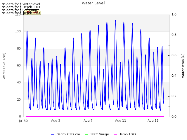This screenshot has width=187, height=140.
Task: Click the 100 left axis tick label
Action: (x=18, y=31)
